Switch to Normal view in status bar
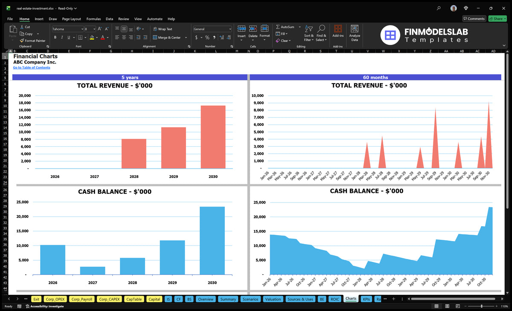The height and width of the screenshot is (311, 512). click(436, 306)
